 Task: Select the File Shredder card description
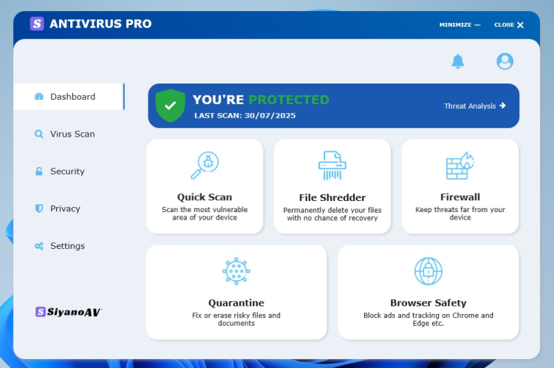332,214
